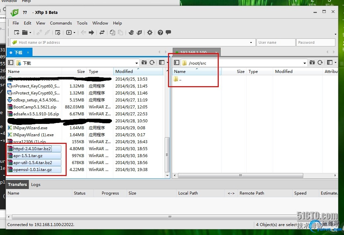This screenshot has height=235, width=344.
Task: Click the transfer play-button toolbar icon
Action: 69,32
